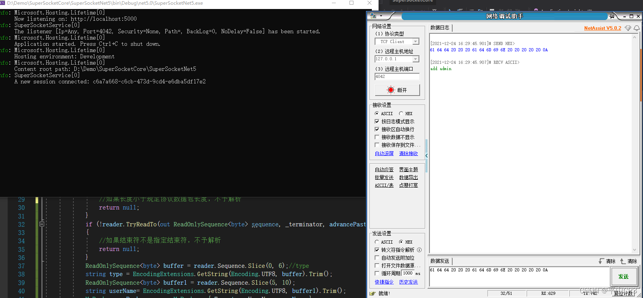This screenshot has width=643, height=298.
Task: Click the console window icon in title bar
Action: pos(2,3)
